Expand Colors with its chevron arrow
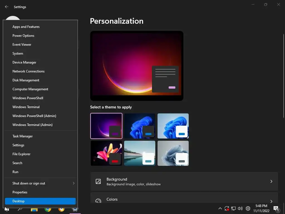Viewport: 285px width, 214px height. tap(271, 201)
